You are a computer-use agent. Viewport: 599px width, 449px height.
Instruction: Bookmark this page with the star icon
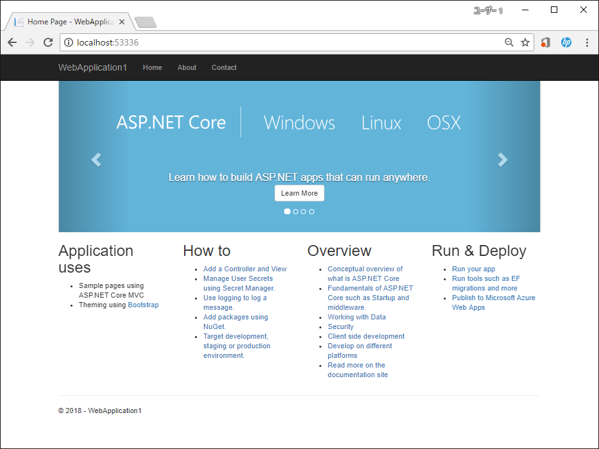click(x=525, y=42)
